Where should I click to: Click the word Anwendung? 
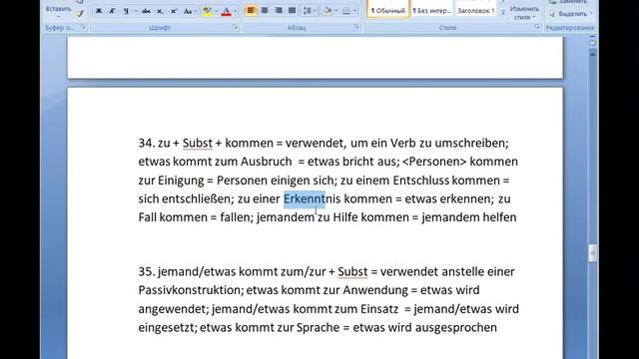[x=375, y=290]
